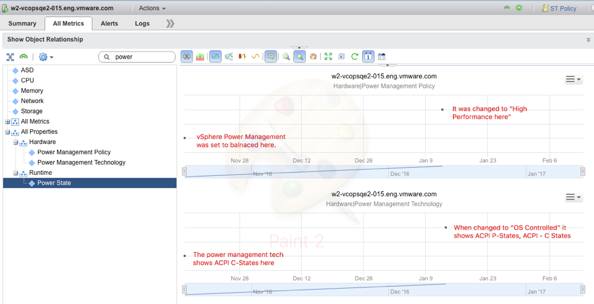Click the zoom-to-fit green arrows icon

[x=328, y=57]
